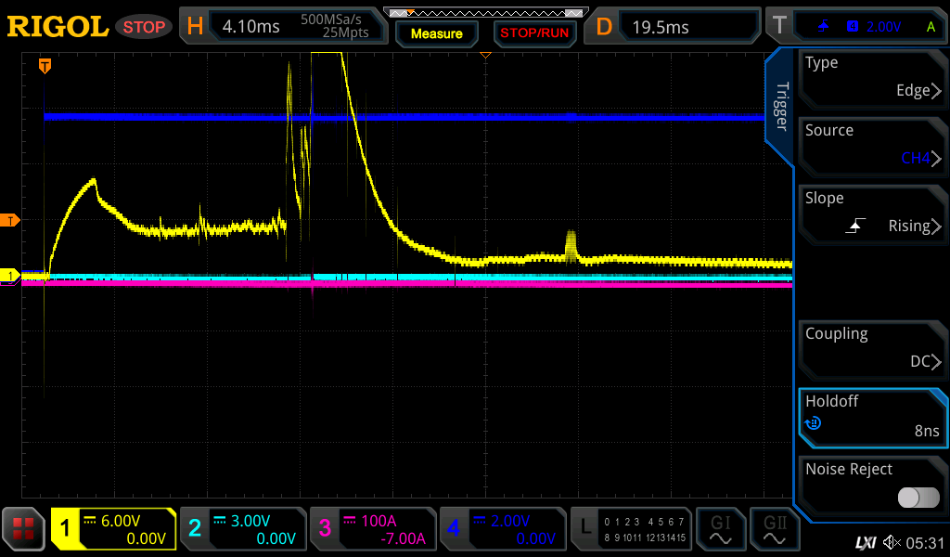Click the channel 1 ground marker
The width and height of the screenshot is (950, 557).
[x=11, y=276]
